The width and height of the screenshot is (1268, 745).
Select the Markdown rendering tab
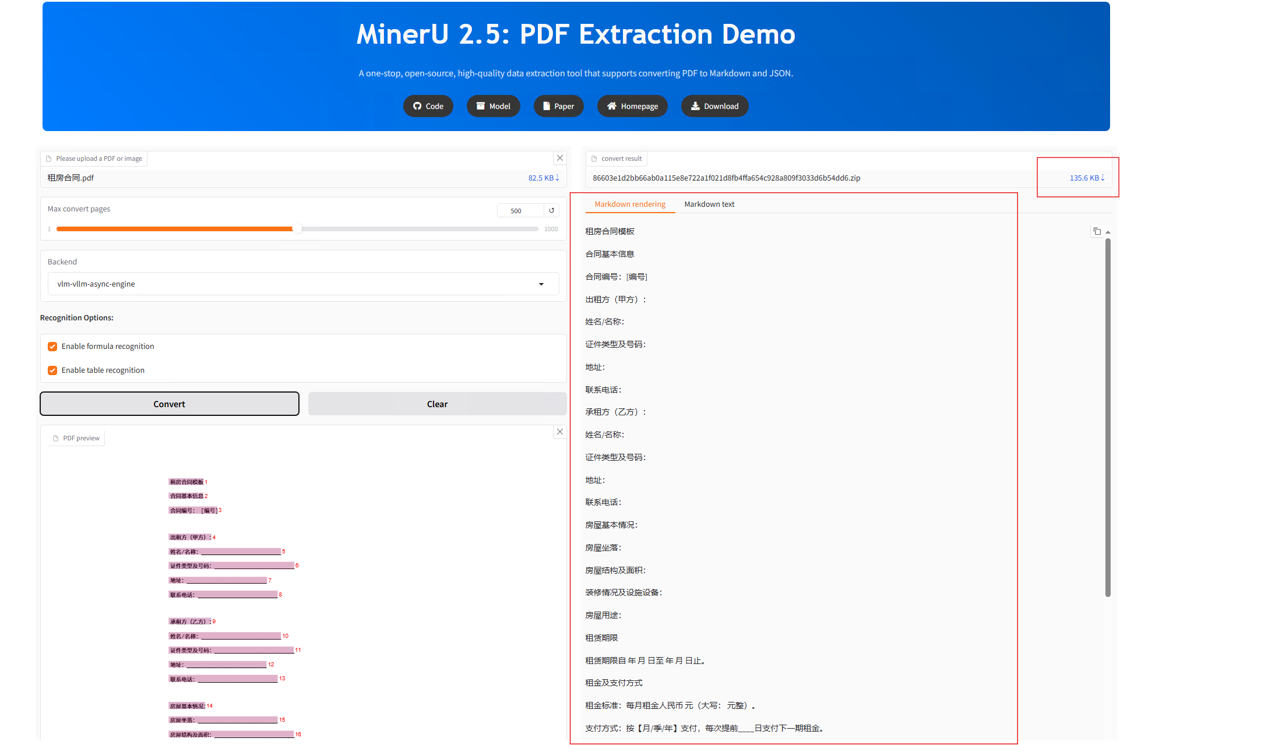tap(629, 204)
